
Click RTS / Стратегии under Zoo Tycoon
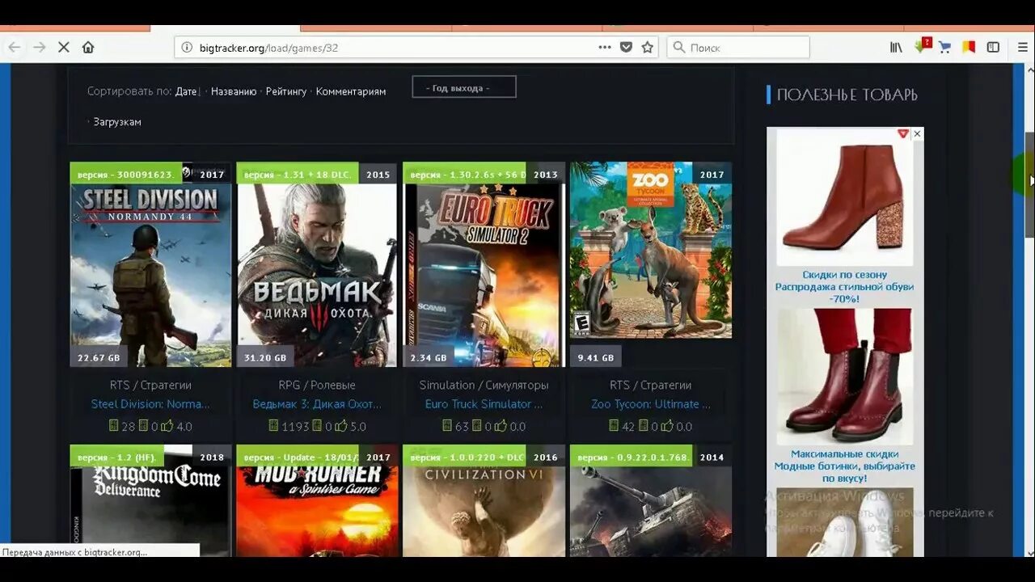(x=650, y=385)
